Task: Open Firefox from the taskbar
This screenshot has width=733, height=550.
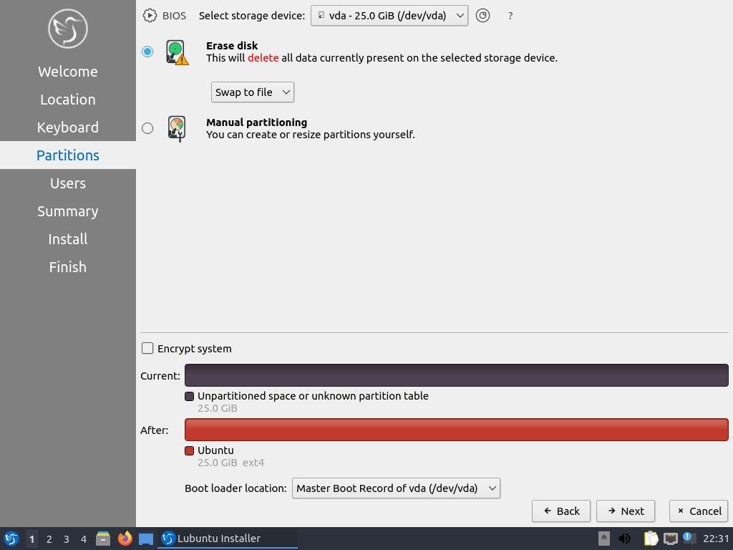Action: (x=125, y=539)
